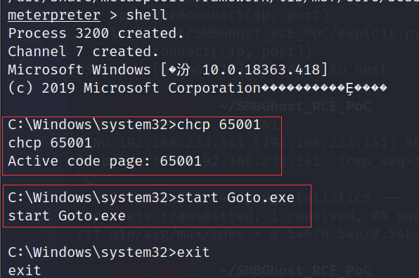Click the chcp 65001 command on prompt line
The width and height of the screenshot is (419, 278).
point(219,124)
